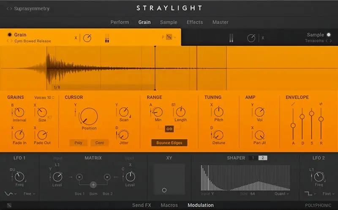Click the Grain random dice icon
The width and height of the screenshot is (338, 210).
(x=169, y=37)
